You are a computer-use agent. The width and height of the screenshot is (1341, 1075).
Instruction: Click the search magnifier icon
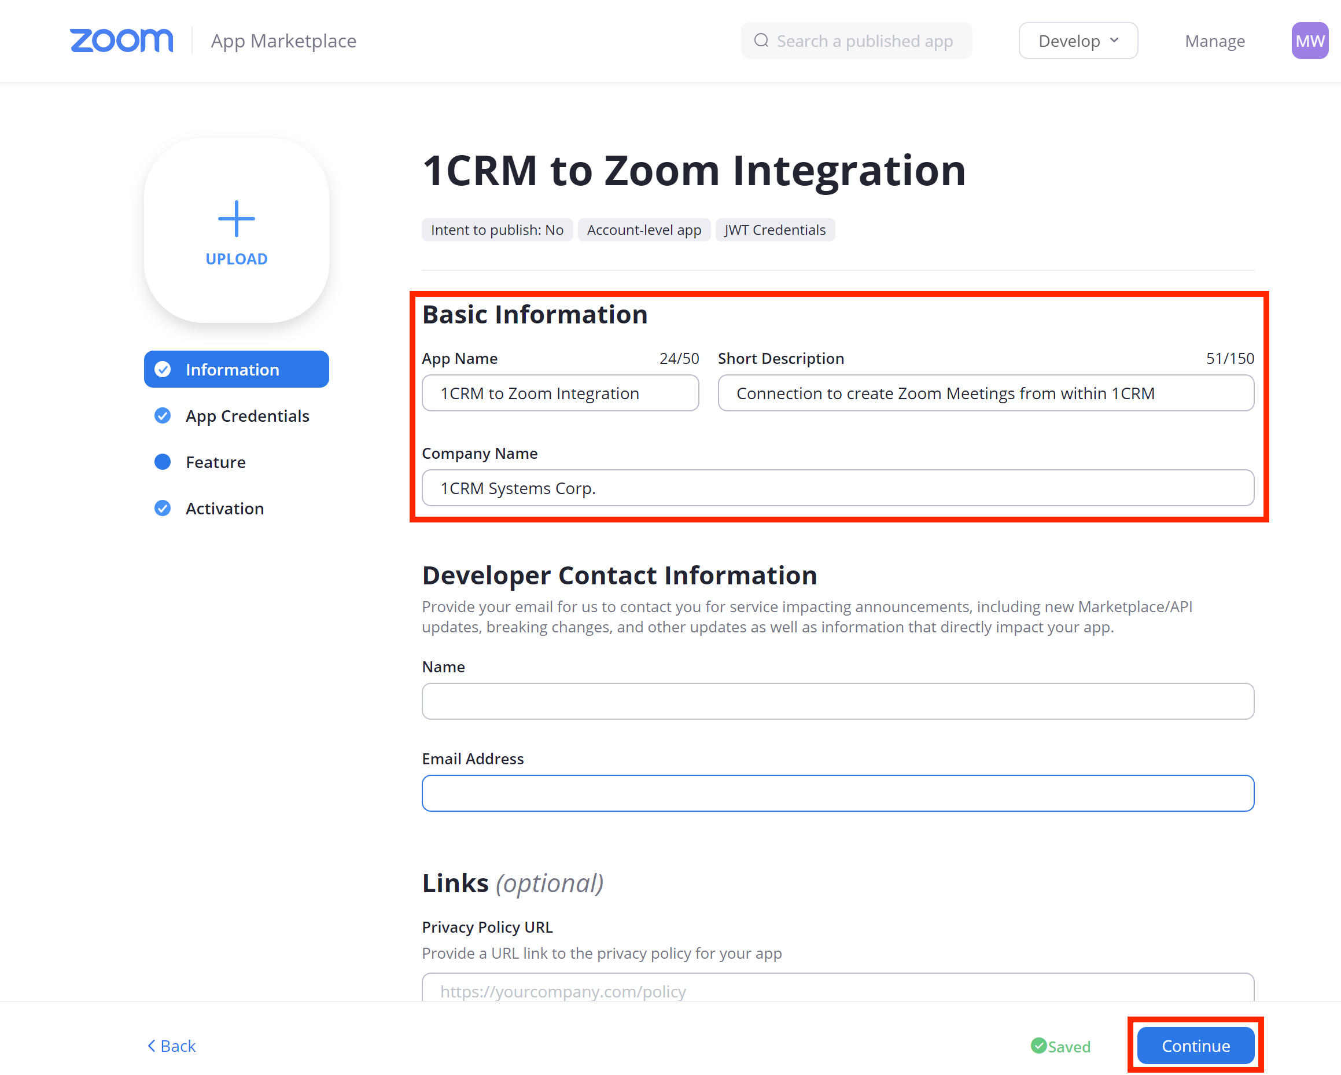click(x=761, y=41)
